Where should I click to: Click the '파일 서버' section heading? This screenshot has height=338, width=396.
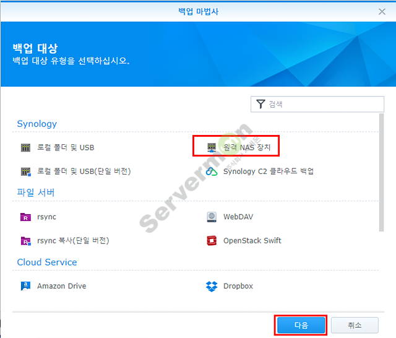(36, 193)
